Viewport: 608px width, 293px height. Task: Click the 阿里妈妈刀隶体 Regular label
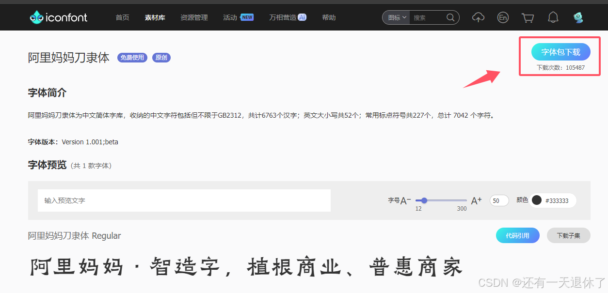(75, 236)
